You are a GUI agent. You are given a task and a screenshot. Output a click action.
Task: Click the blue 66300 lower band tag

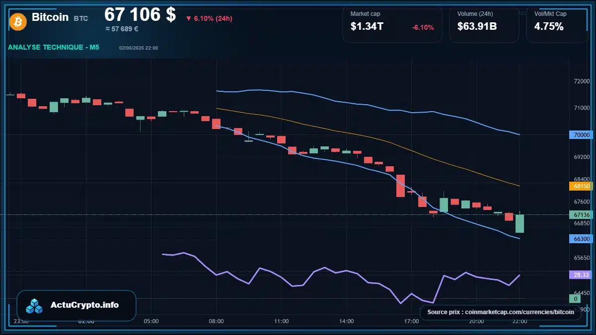click(x=581, y=239)
